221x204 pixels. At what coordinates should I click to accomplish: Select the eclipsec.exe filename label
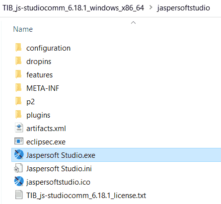pos(46,142)
